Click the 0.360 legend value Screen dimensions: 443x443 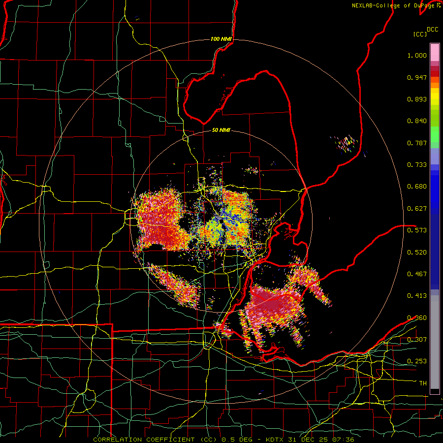coord(417,318)
